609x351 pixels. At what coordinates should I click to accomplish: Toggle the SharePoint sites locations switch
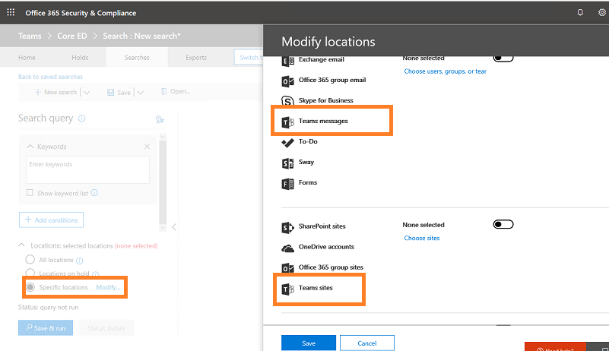(x=503, y=224)
